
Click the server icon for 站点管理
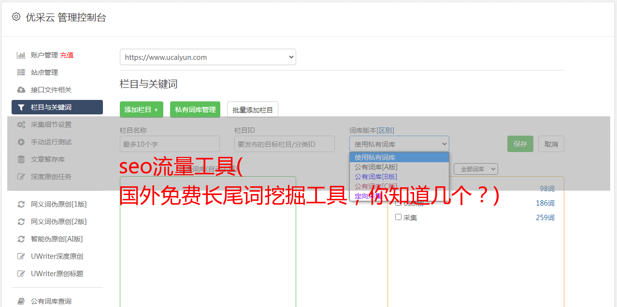21,72
